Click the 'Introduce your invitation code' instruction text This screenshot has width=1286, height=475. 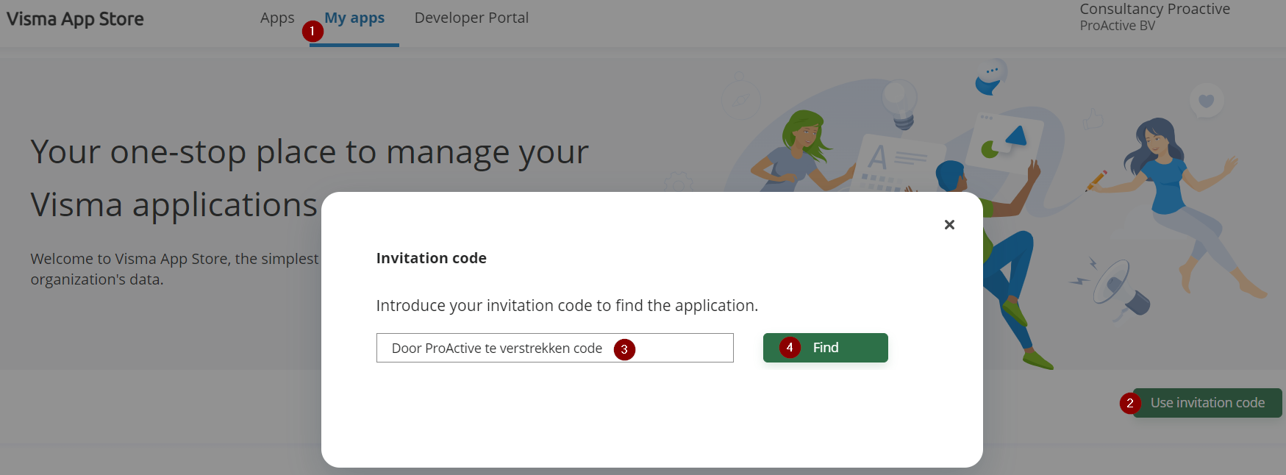coord(567,306)
